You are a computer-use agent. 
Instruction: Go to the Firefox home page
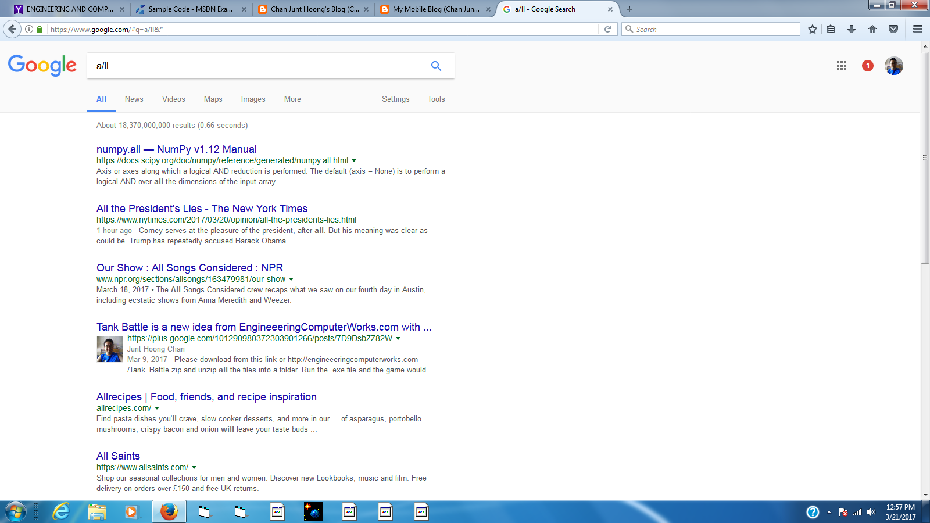click(872, 29)
